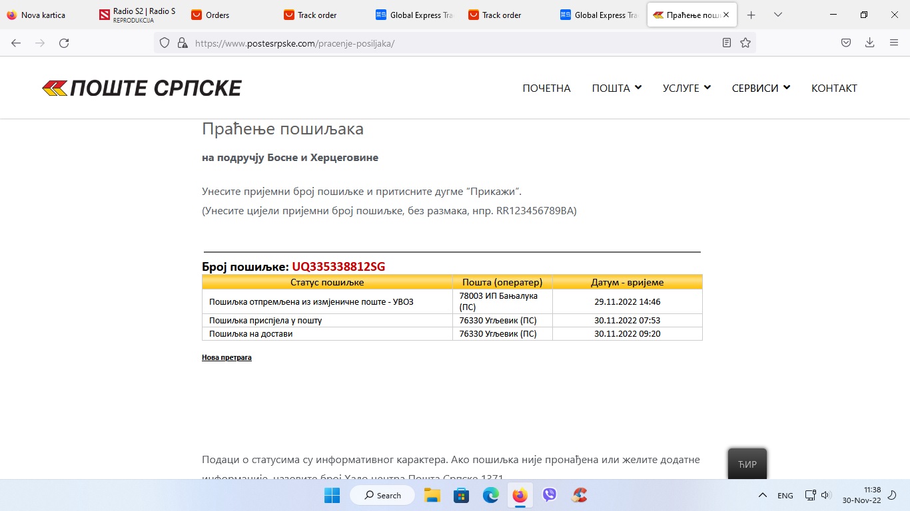The image size is (910, 511).
Task: Open the taskbar Search box
Action: pos(383,495)
